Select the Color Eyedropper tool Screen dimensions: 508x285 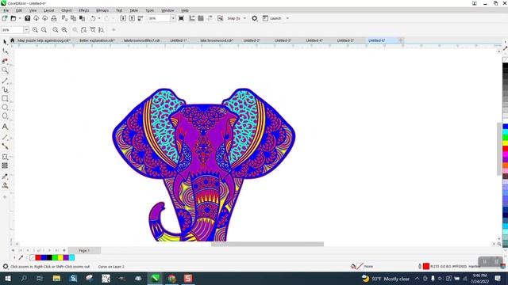(x=5, y=177)
